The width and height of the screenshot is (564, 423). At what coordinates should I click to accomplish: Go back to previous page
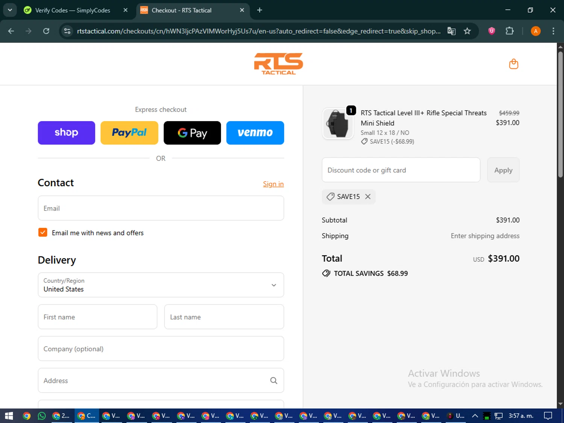(11, 31)
